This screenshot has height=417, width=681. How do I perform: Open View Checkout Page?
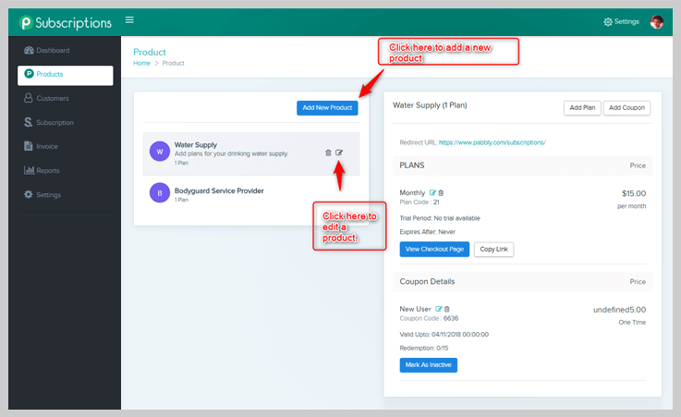(434, 250)
